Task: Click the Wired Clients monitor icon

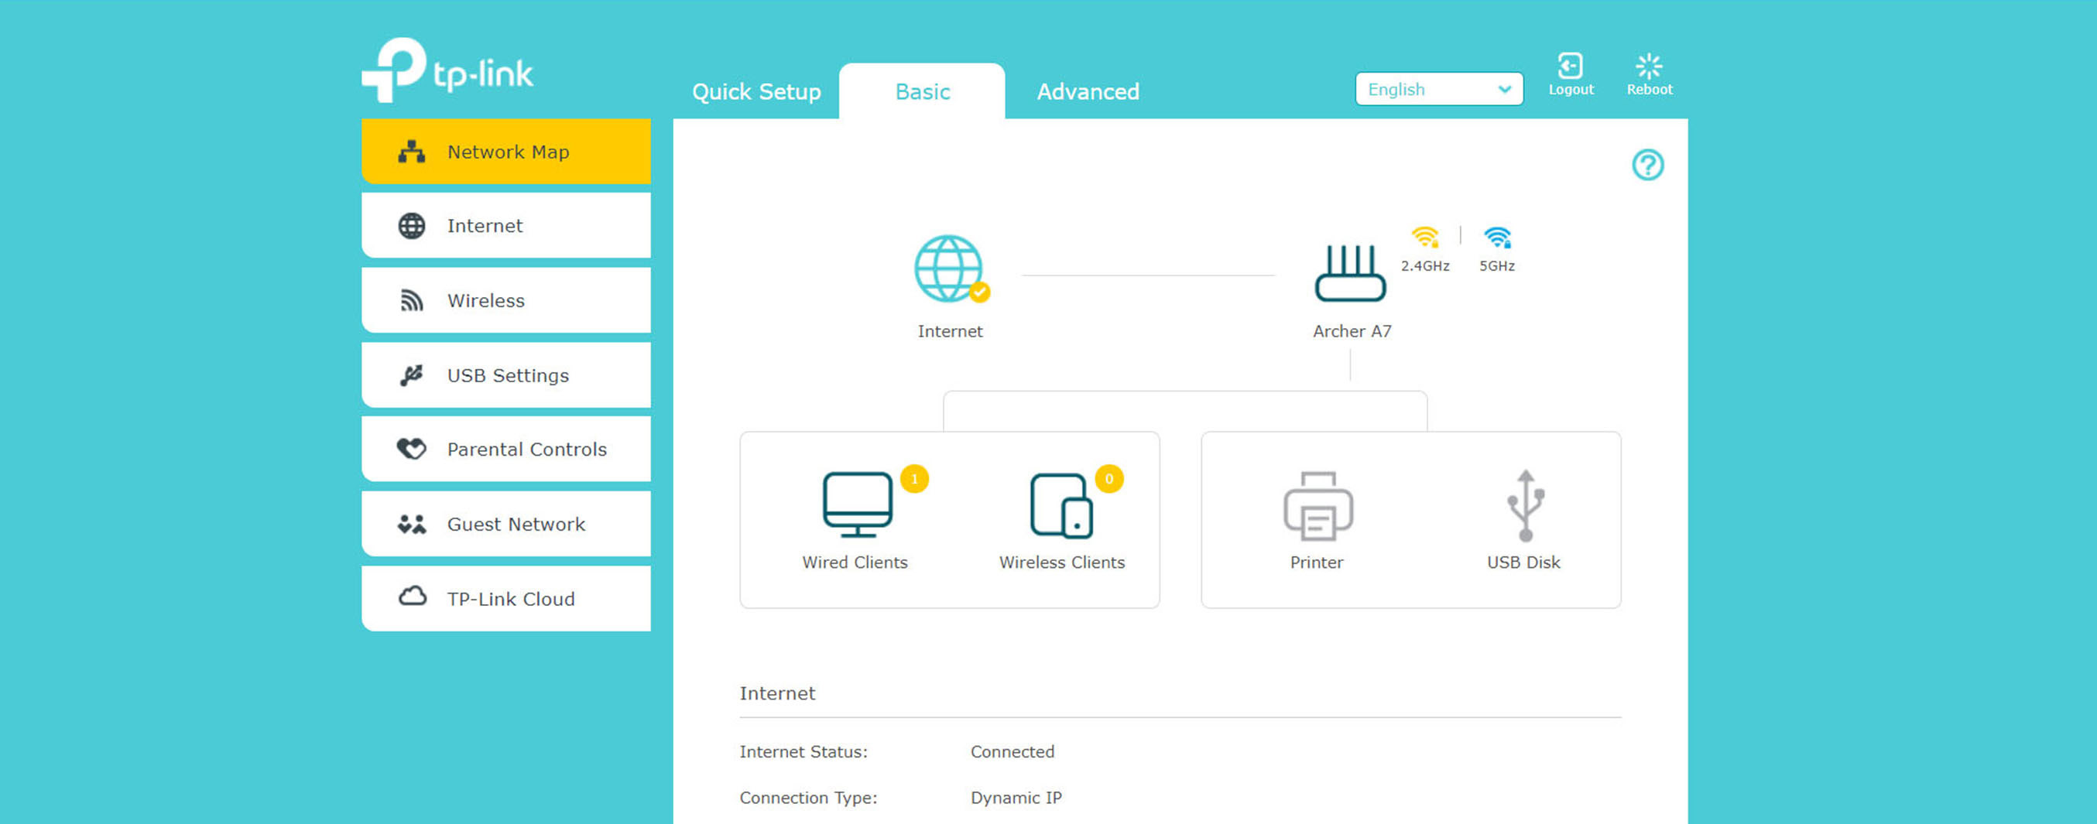Action: pyautogui.click(x=857, y=504)
